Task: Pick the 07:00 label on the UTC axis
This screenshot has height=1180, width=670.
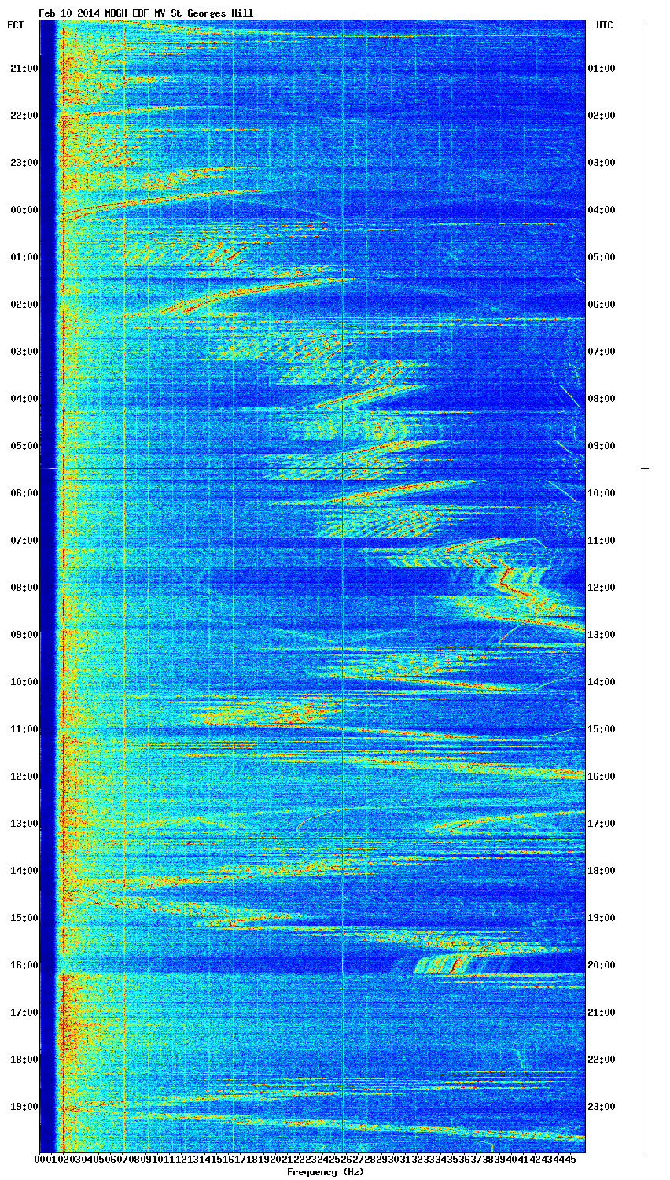Action: 602,352
